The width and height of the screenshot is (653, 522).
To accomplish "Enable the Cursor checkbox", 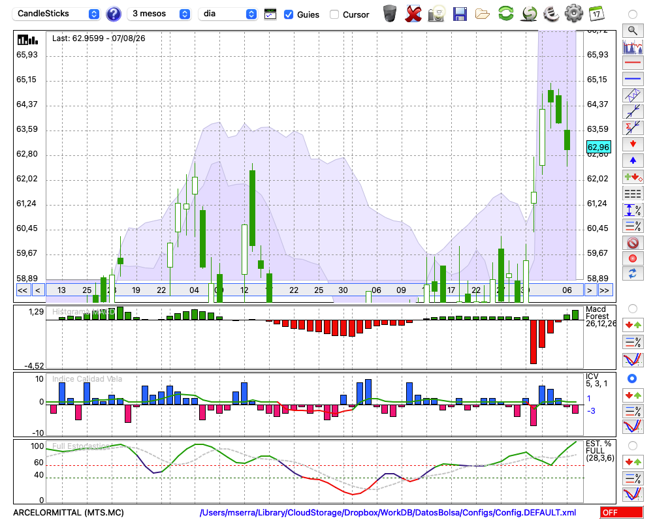I will click(x=334, y=14).
